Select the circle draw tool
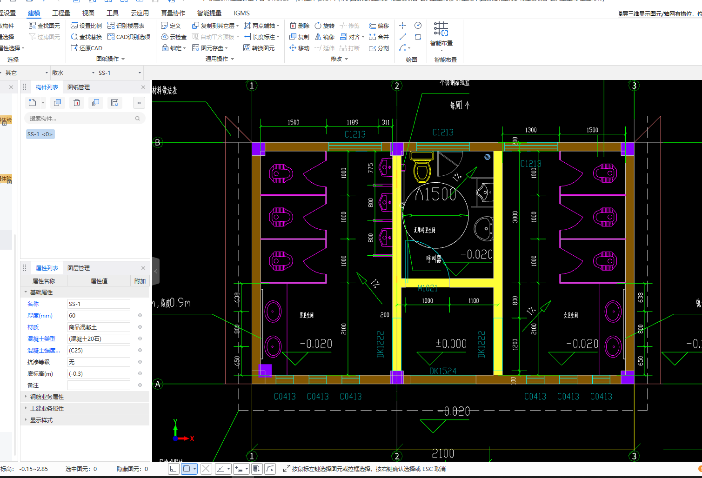The image size is (702, 478). click(418, 26)
